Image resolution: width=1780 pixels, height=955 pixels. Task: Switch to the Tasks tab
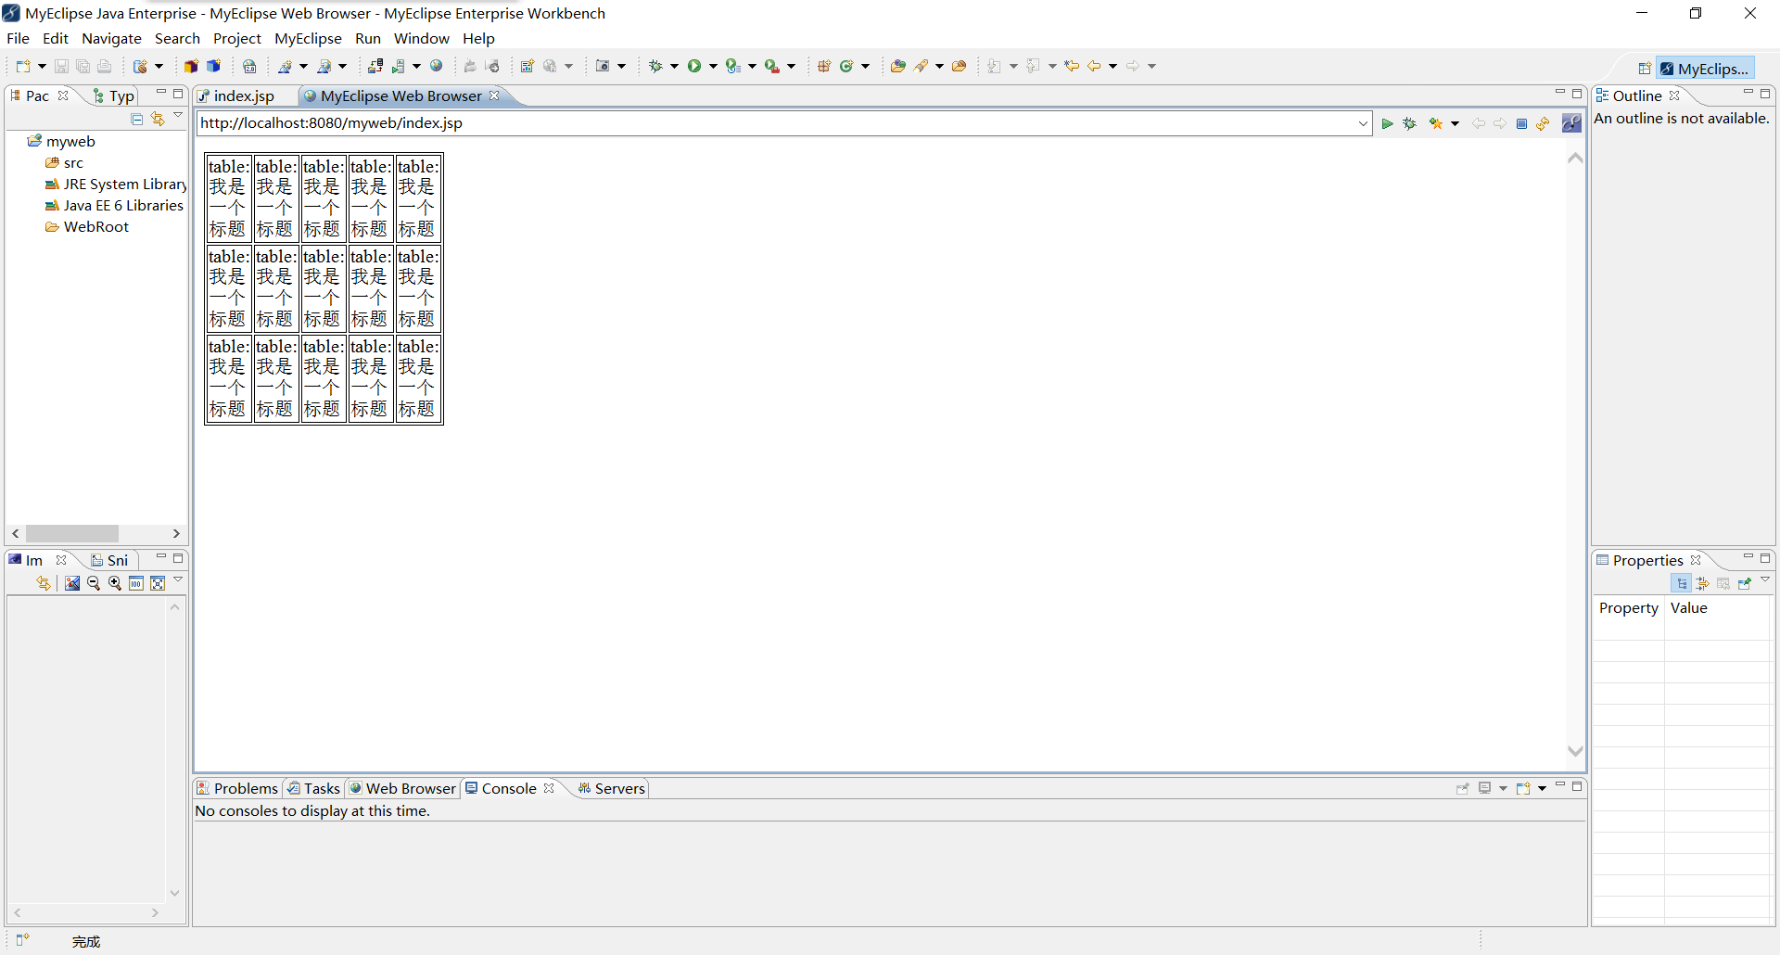(314, 788)
